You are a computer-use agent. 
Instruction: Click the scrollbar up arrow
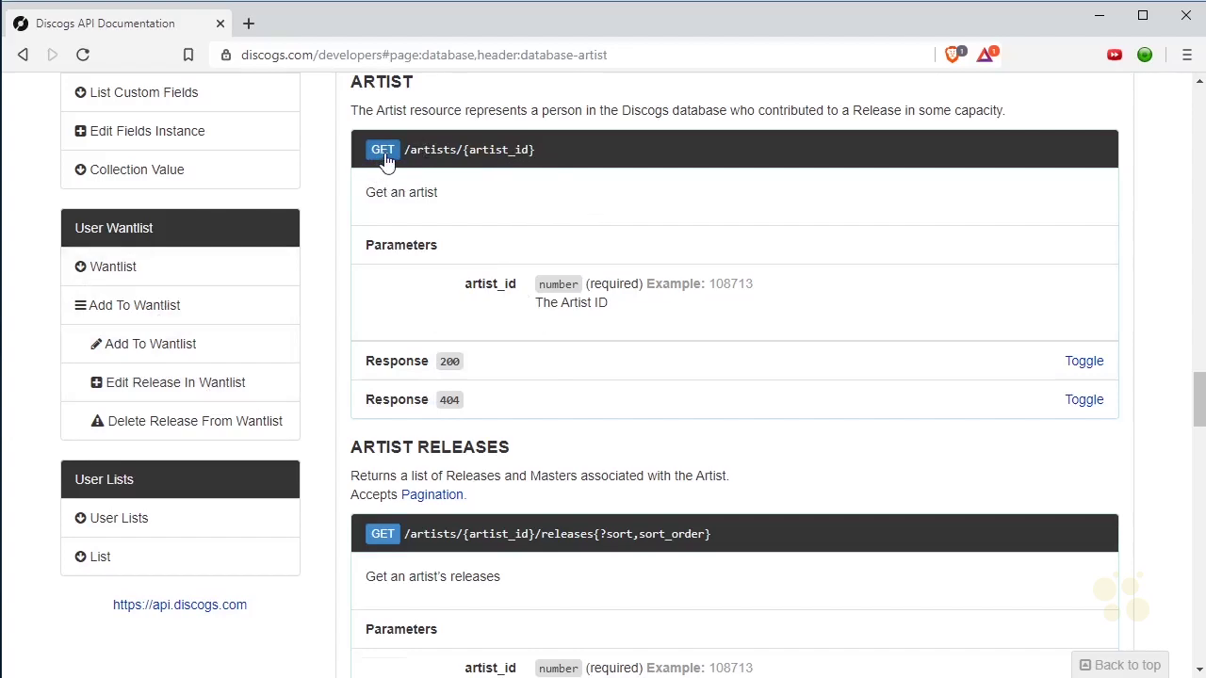(x=1198, y=82)
